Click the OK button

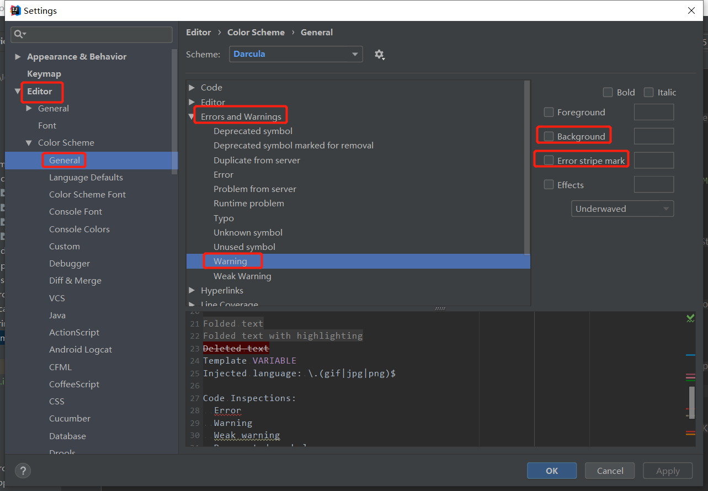coord(551,471)
